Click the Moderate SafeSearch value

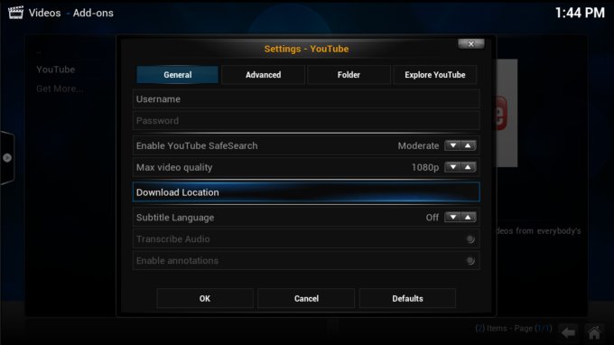click(x=418, y=145)
